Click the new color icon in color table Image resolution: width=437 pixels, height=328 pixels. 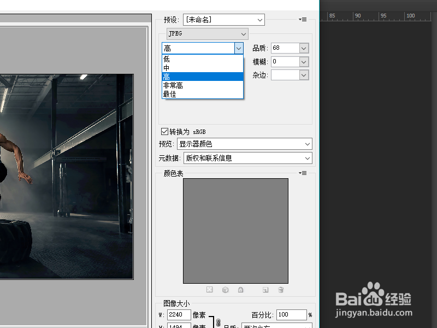coord(265,290)
